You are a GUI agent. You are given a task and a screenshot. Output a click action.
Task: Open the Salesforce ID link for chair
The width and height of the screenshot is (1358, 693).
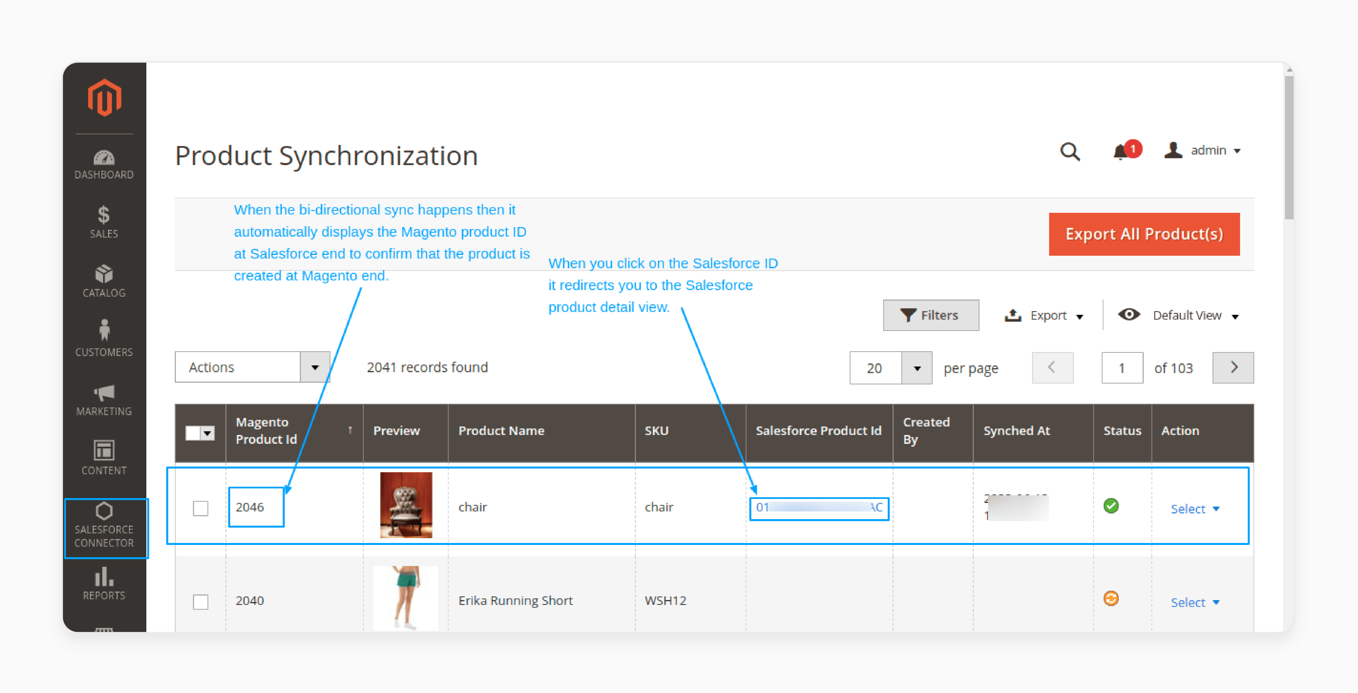(819, 507)
